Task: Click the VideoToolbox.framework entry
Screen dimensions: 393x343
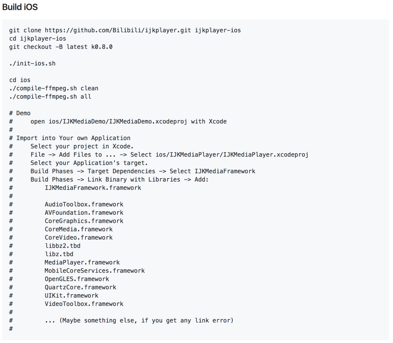Action: pyautogui.click(x=84, y=304)
